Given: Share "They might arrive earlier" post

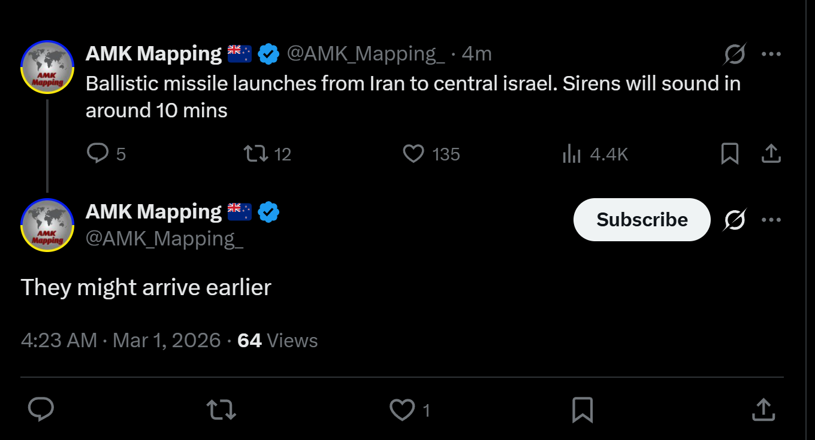Looking at the screenshot, I should tap(762, 410).
